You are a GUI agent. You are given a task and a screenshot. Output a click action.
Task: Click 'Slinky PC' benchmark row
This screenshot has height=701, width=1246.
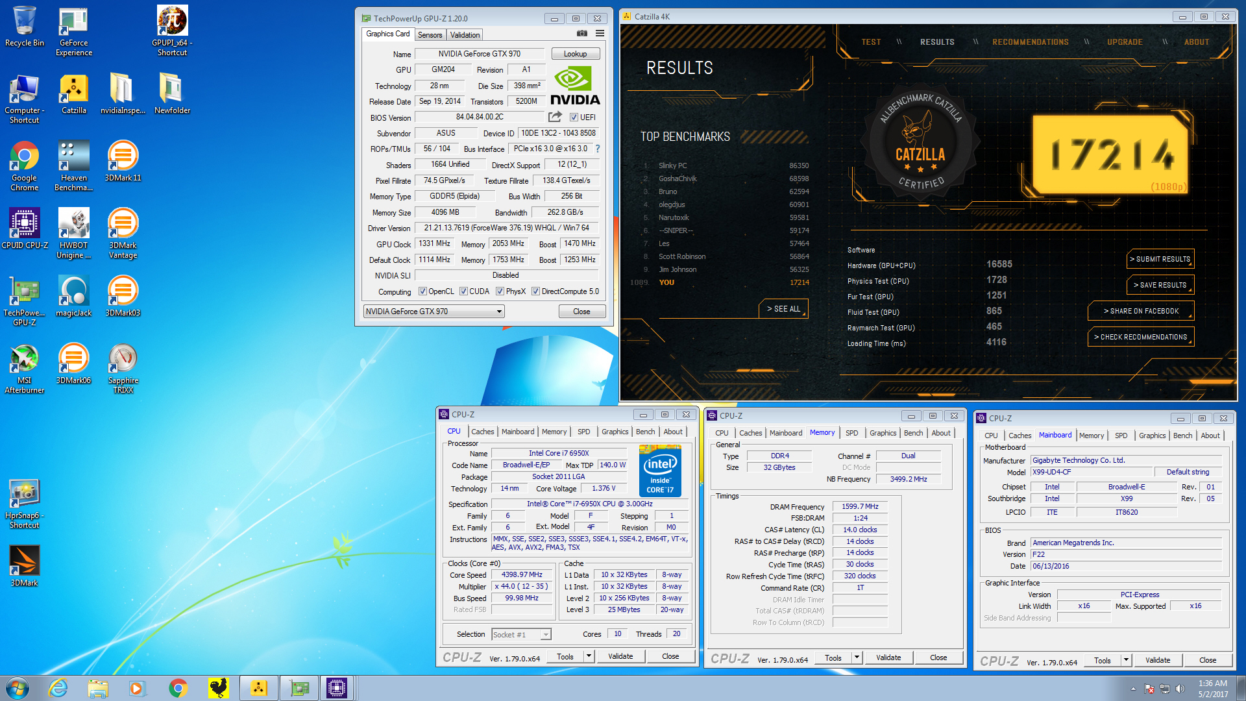[726, 166]
